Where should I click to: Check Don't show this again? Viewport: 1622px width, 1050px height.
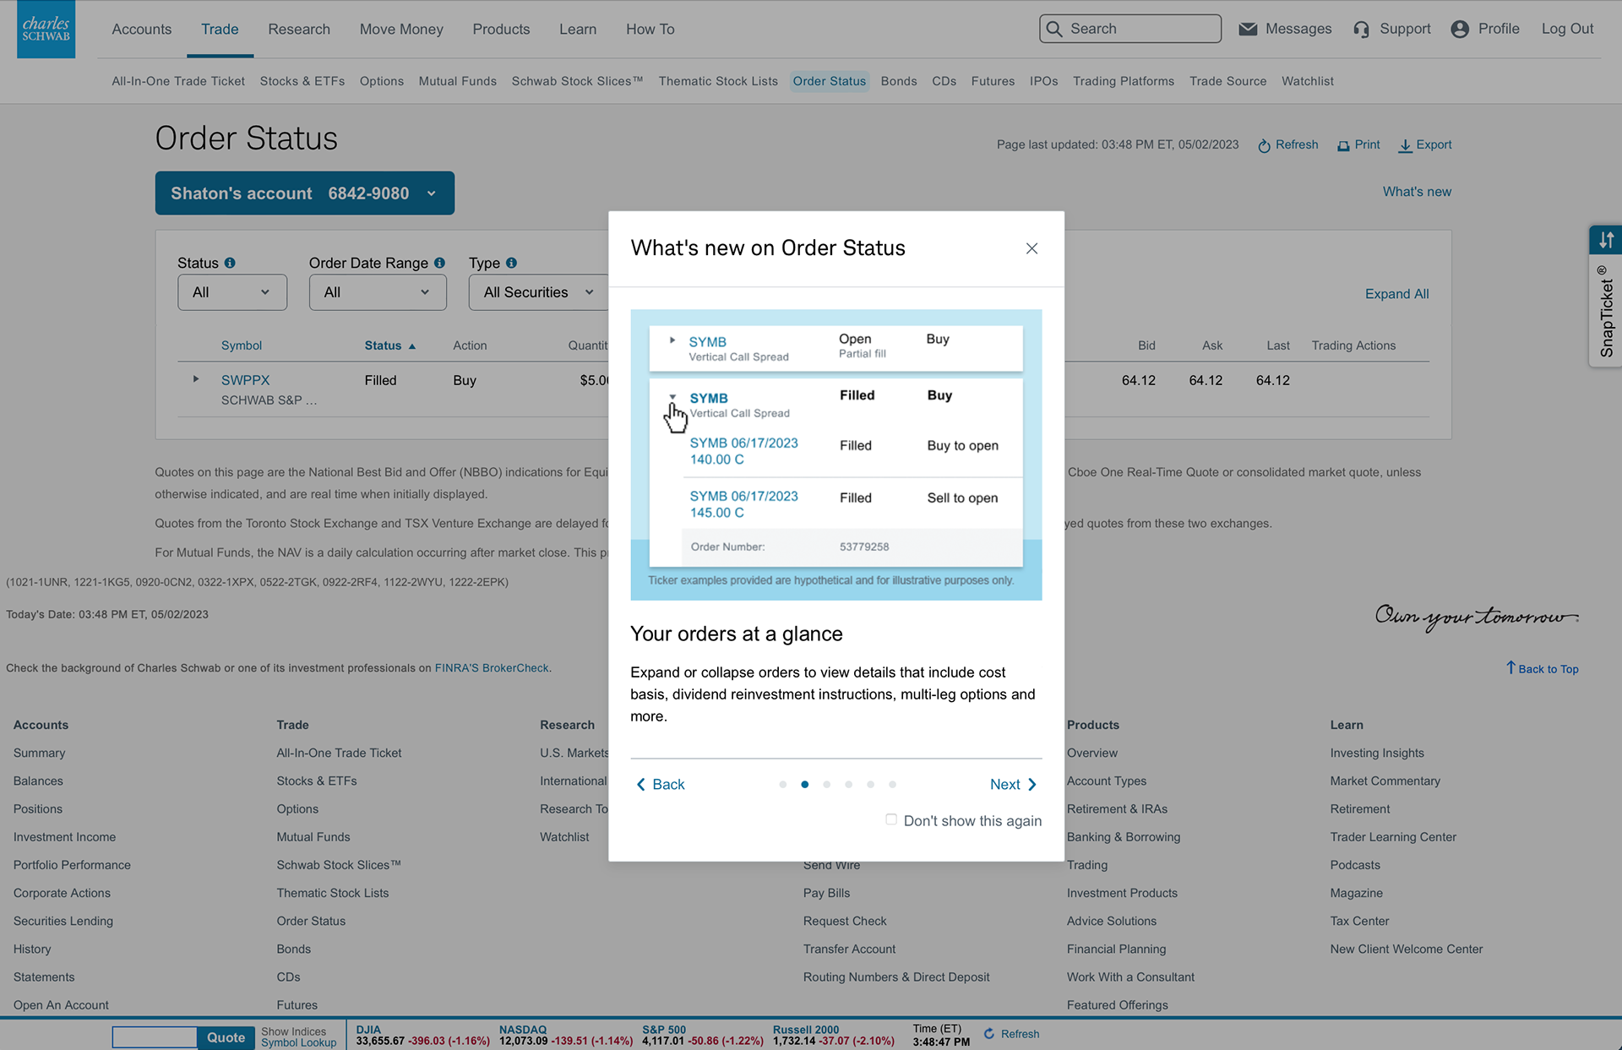click(891, 819)
